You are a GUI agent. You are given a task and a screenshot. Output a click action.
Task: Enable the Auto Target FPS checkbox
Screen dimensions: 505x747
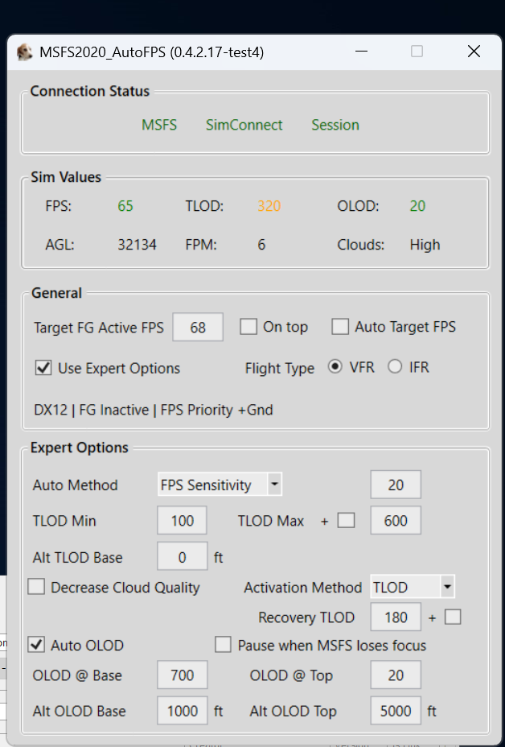[340, 327]
